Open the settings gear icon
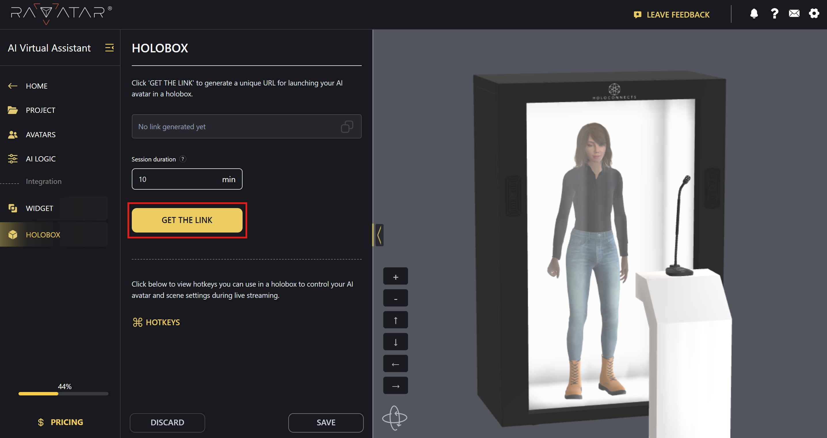Viewport: 827px width, 438px height. tap(814, 14)
